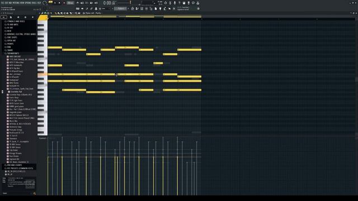Select the Orchestra harp soundfont

click(15, 127)
